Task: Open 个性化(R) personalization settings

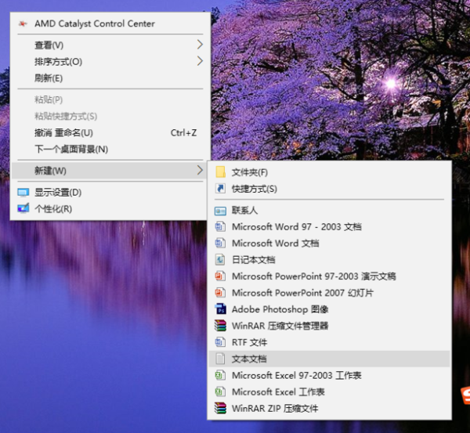Action: [53, 208]
